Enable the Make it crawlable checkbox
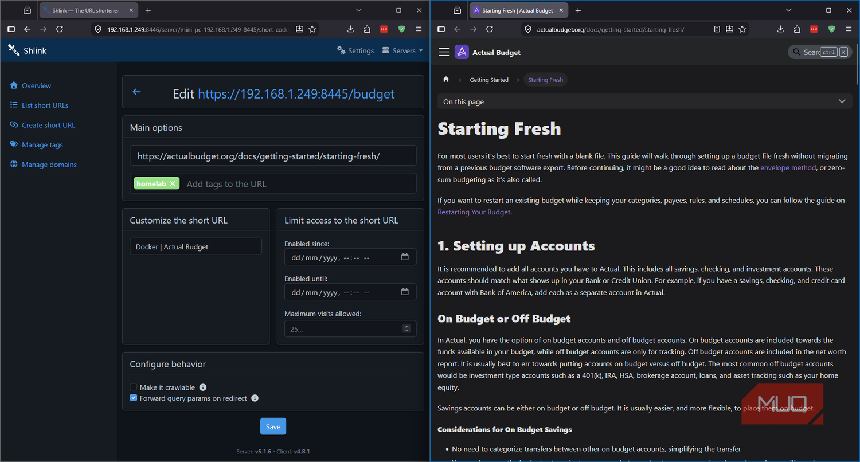This screenshot has height=462, width=860. click(x=134, y=387)
